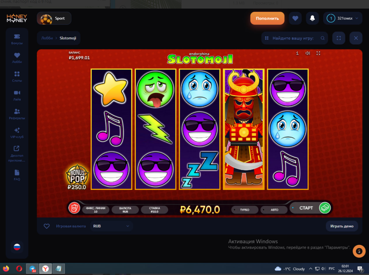The image size is (369, 275).
Task: Click the Найдите вашу игру search field
Action: [x=294, y=38]
